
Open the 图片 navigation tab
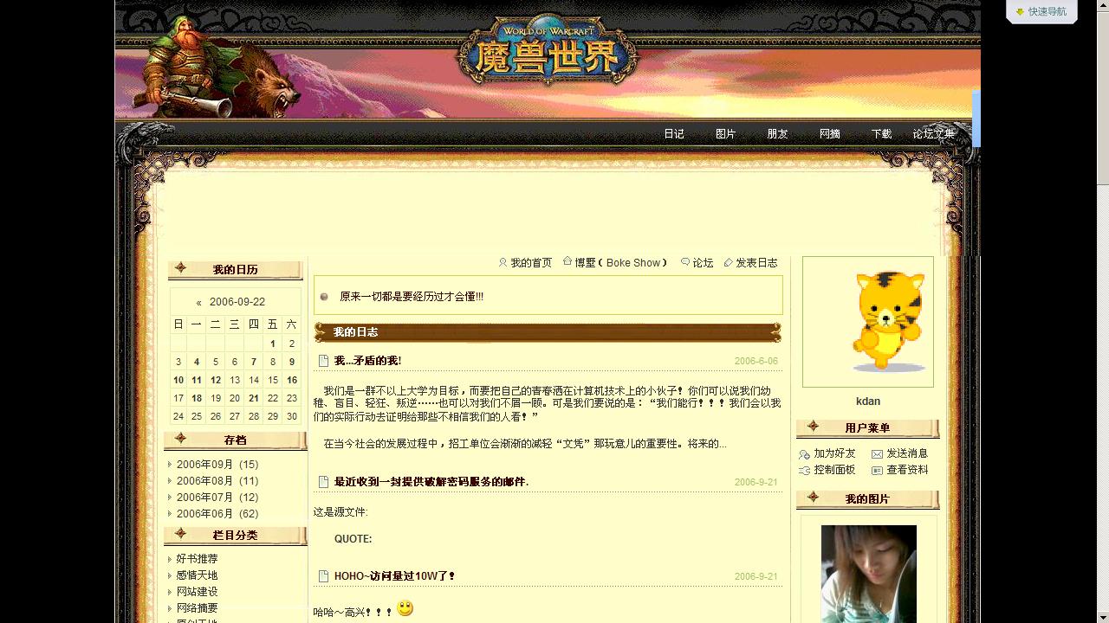(726, 134)
